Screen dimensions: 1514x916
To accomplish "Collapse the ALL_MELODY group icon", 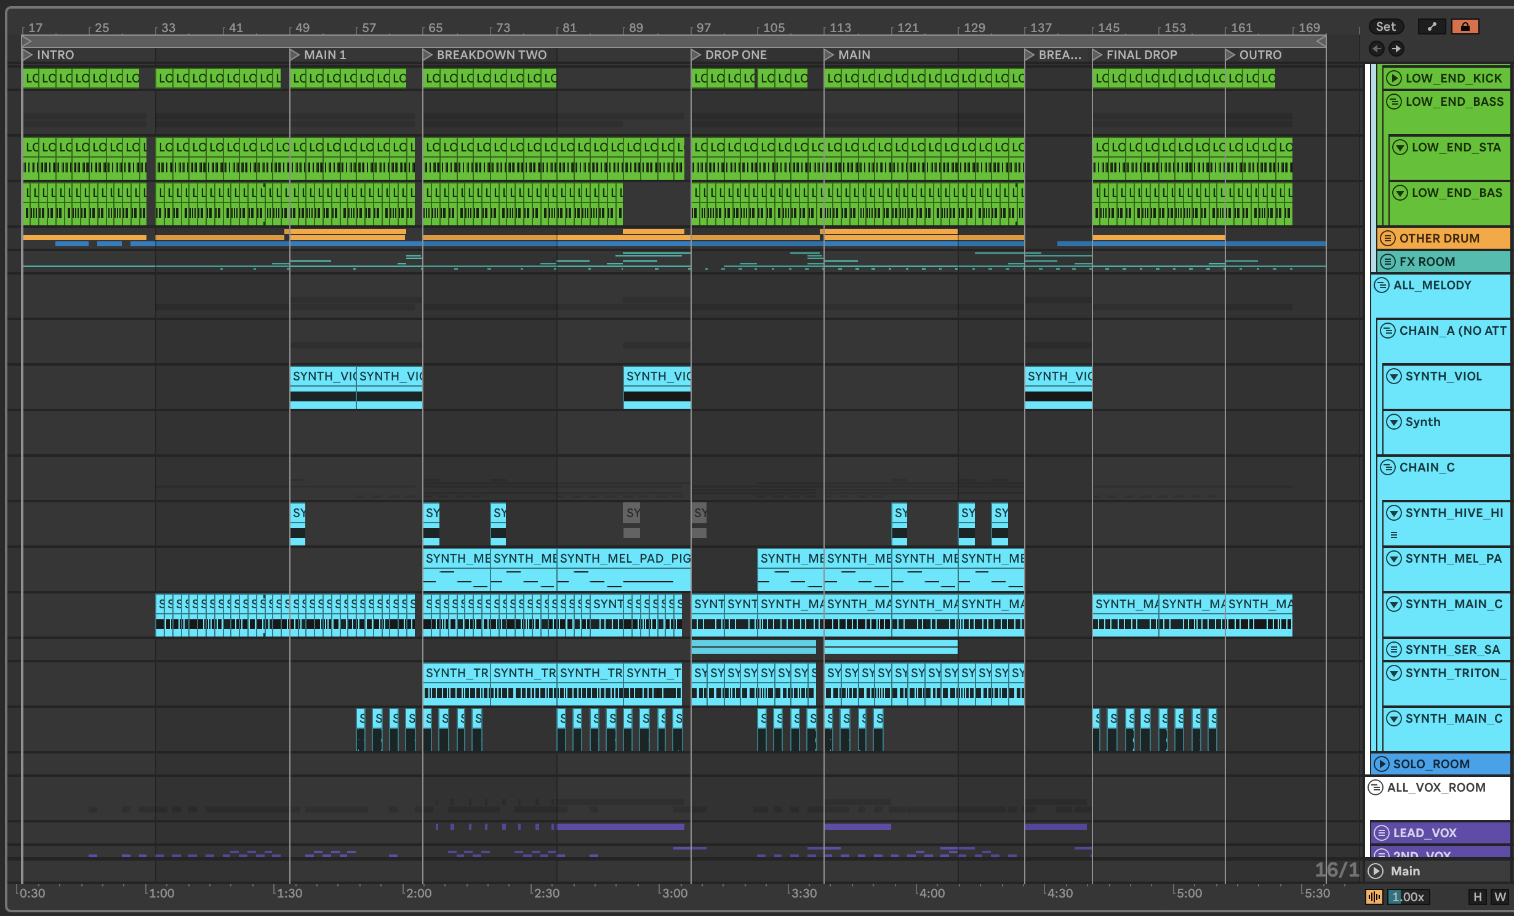I will pos(1382,285).
